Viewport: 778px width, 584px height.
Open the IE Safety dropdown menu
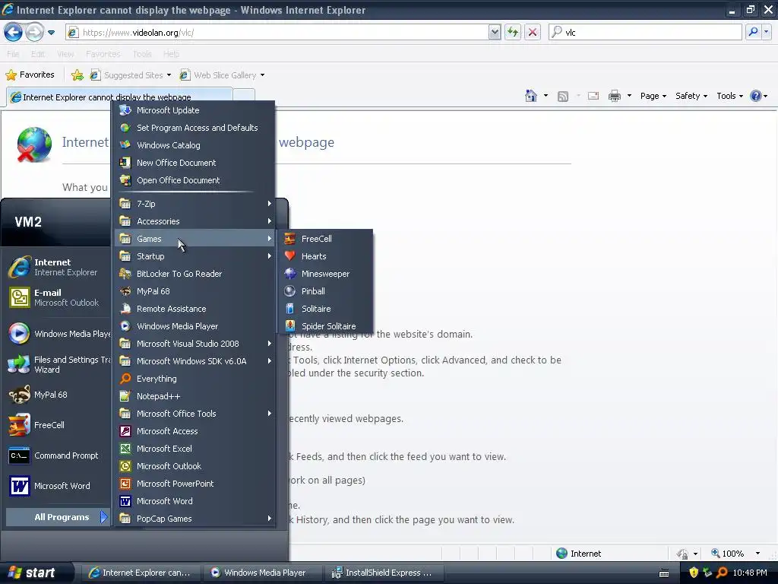(x=691, y=96)
